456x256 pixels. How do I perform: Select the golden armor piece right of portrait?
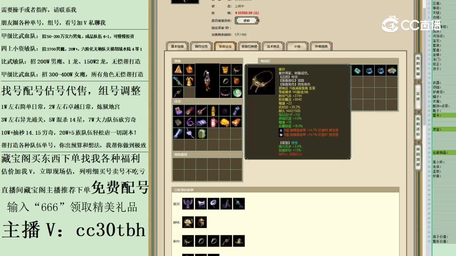tap(225, 70)
